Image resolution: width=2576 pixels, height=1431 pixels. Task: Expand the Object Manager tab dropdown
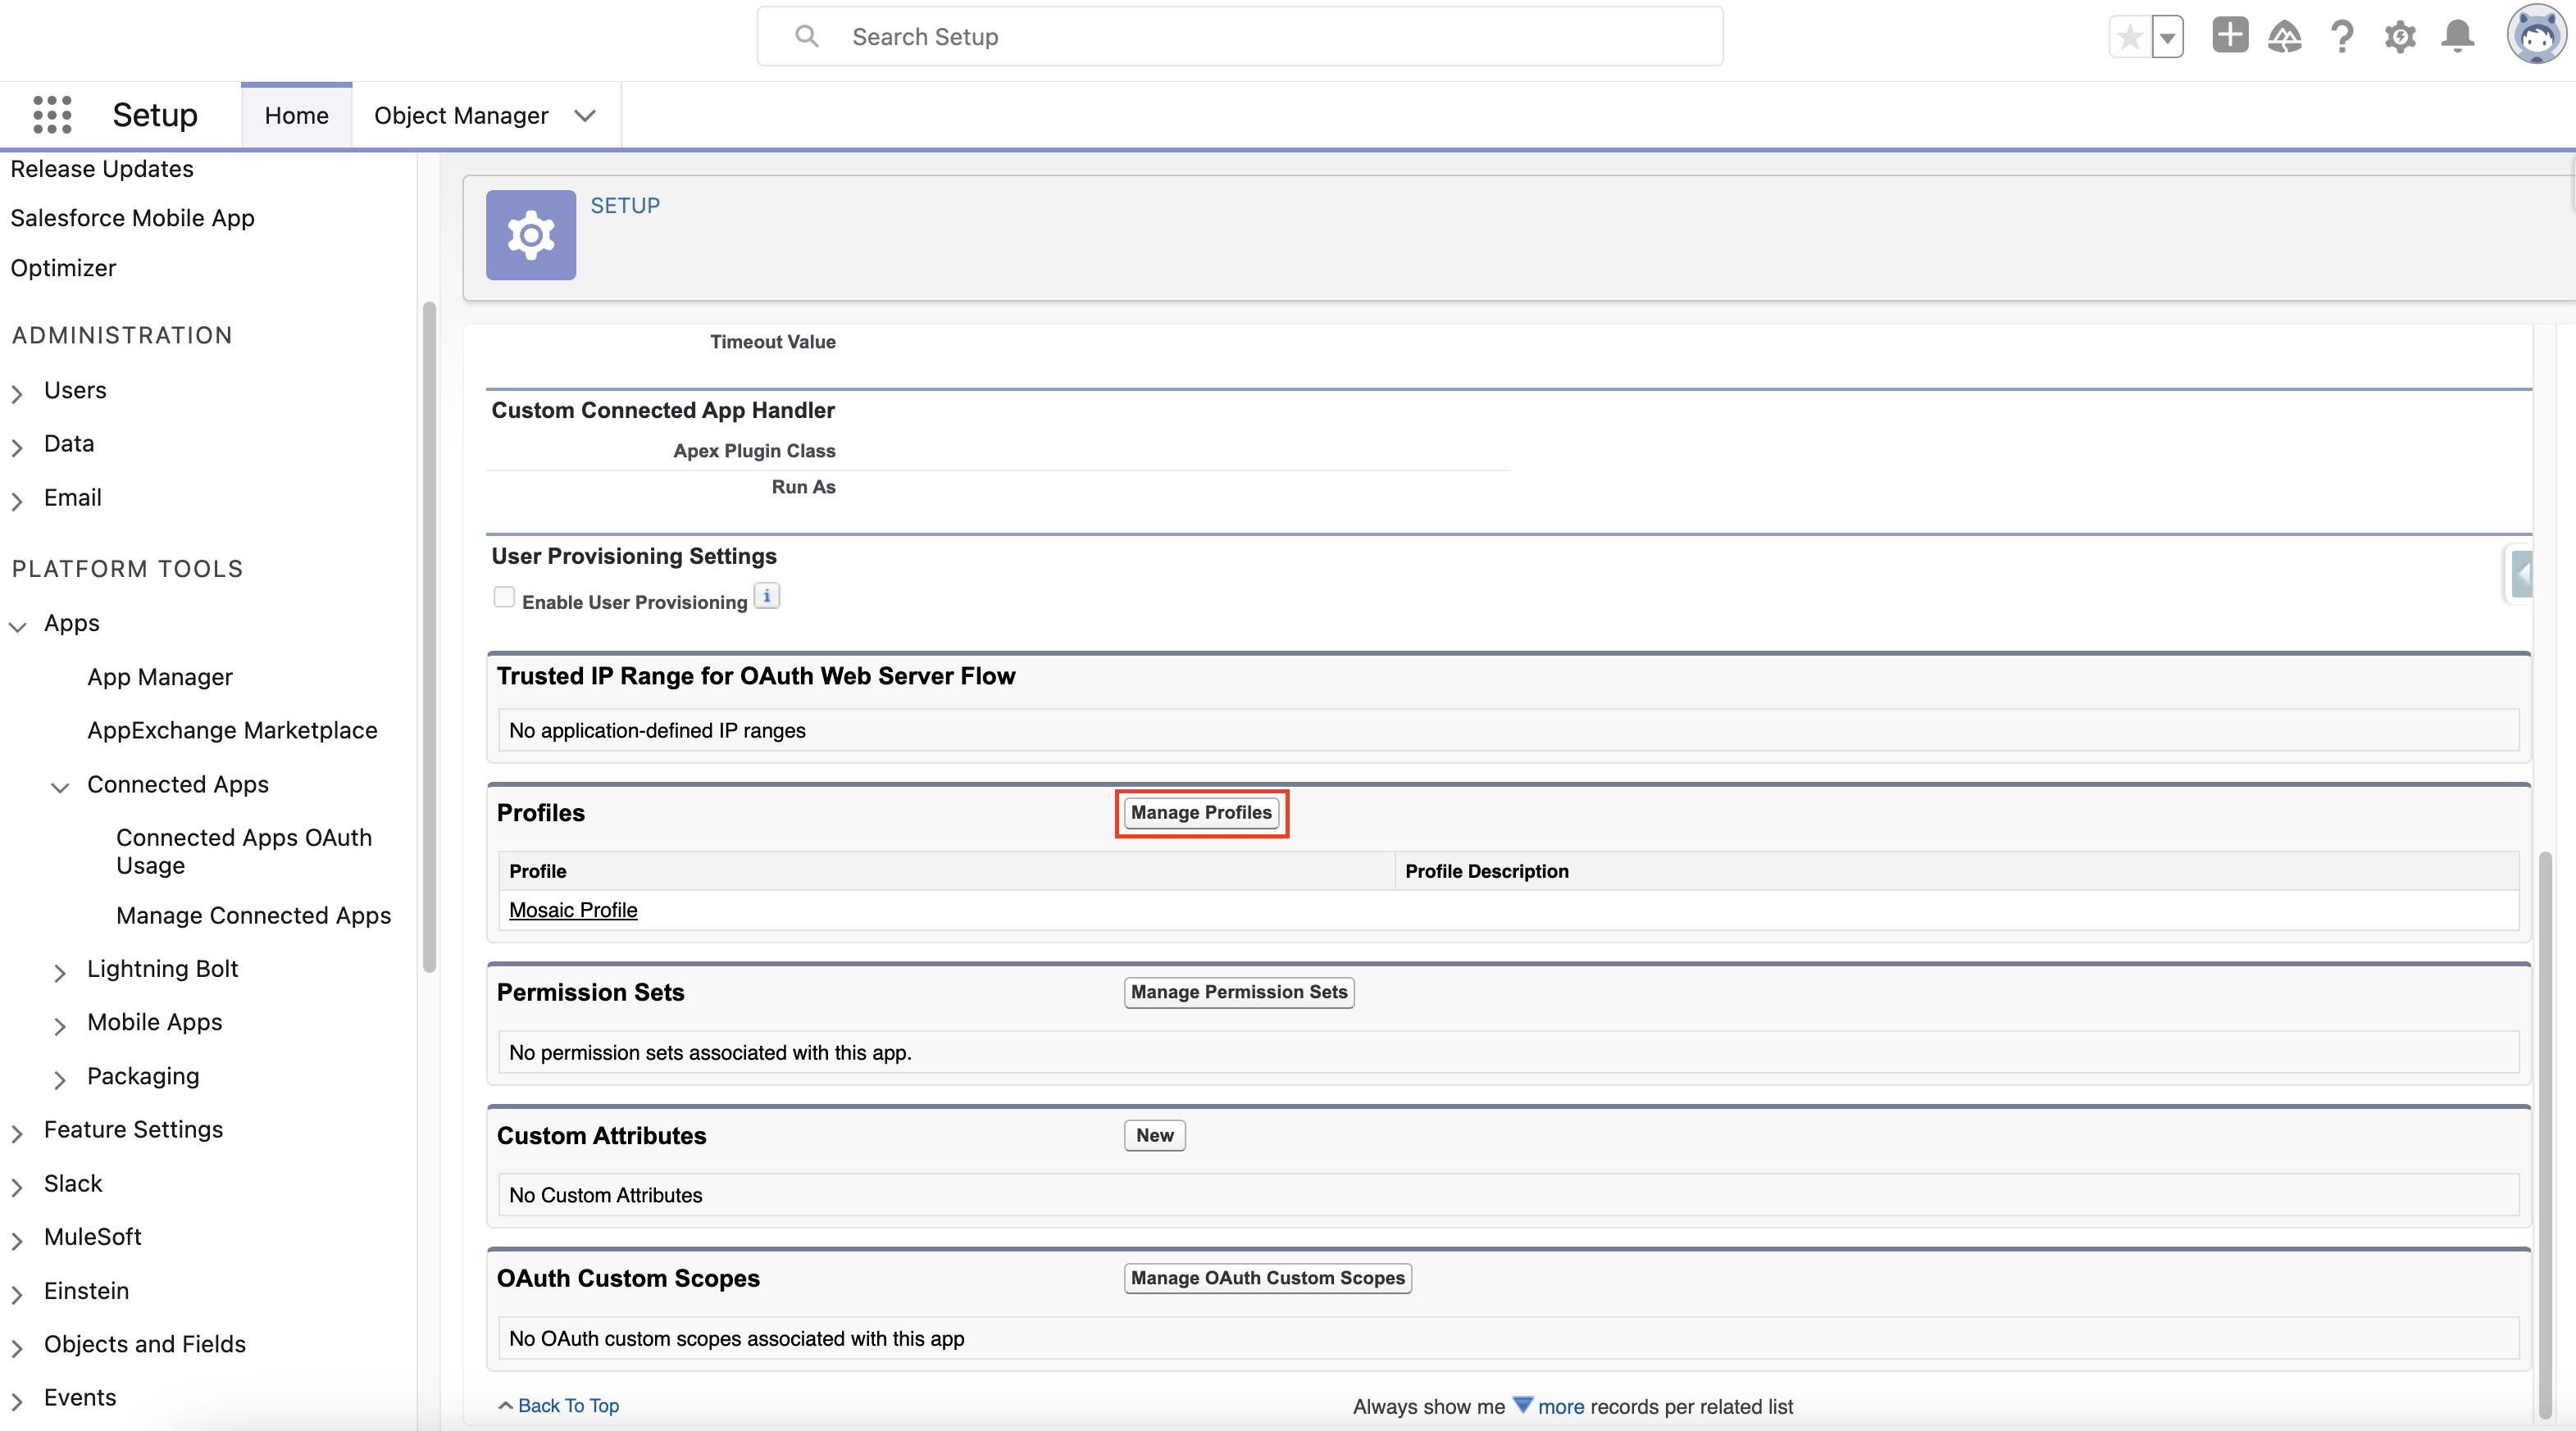(x=586, y=116)
